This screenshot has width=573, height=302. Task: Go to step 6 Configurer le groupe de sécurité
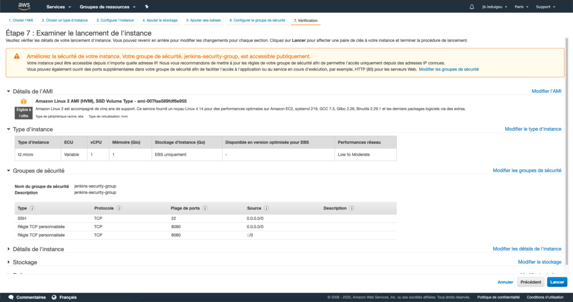257,21
